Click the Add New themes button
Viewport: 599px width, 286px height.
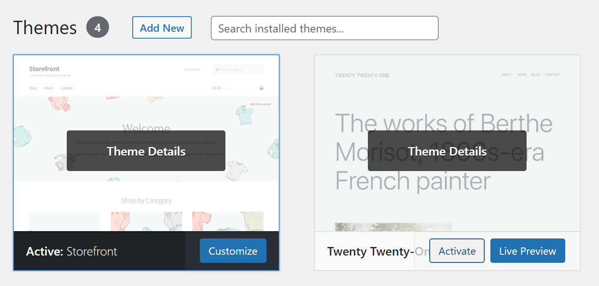162,28
